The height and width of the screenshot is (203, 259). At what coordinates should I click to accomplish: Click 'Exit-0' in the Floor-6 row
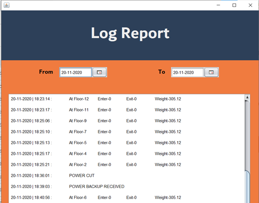132,197
